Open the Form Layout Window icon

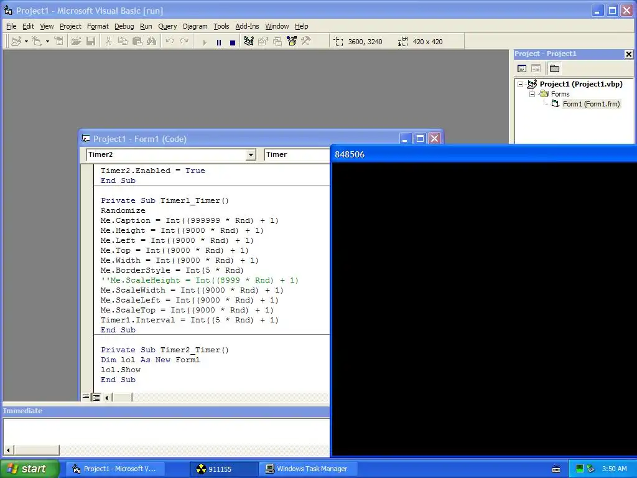[277, 41]
